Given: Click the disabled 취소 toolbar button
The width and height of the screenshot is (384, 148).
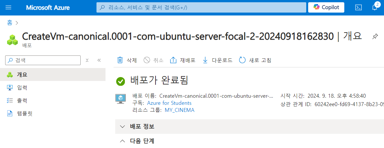Looking at the screenshot, I should coord(154,60).
